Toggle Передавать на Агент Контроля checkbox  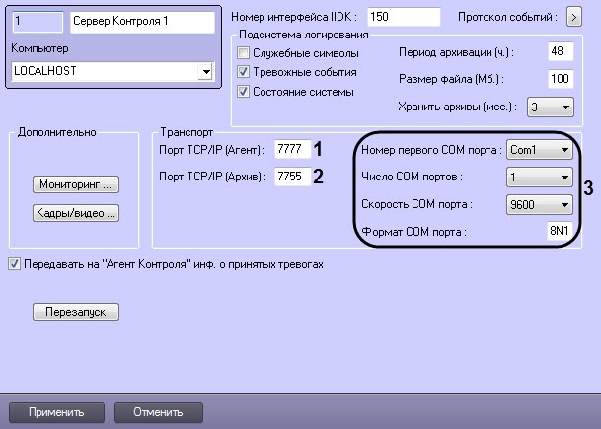tap(13, 264)
